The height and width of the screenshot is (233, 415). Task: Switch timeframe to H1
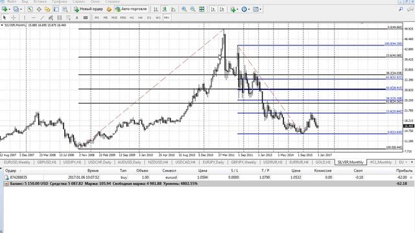click(132, 17)
